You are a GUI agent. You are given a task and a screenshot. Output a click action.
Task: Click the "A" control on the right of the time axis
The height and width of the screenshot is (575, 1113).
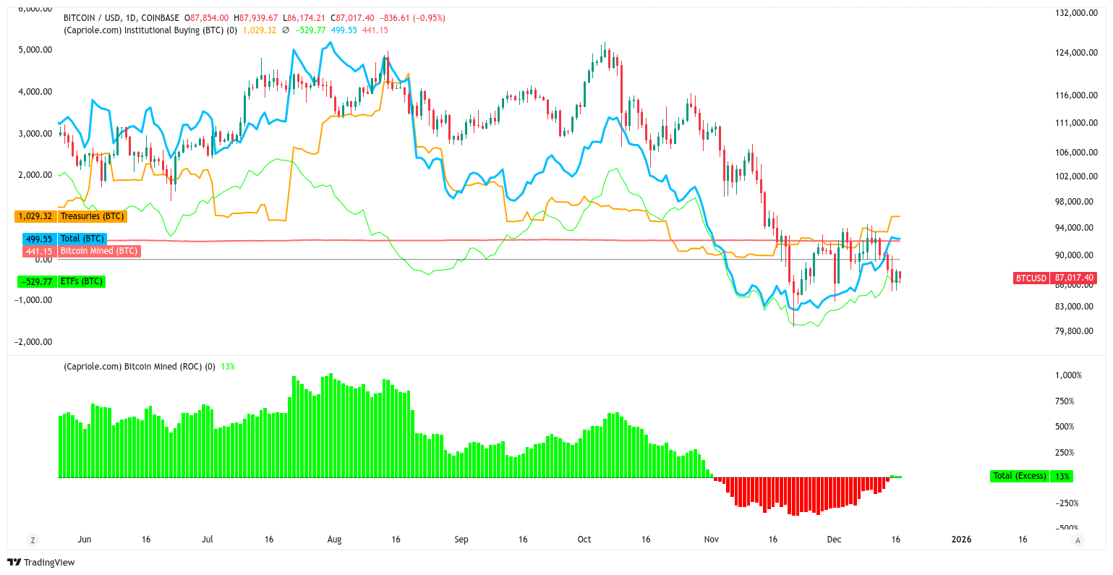(1077, 540)
